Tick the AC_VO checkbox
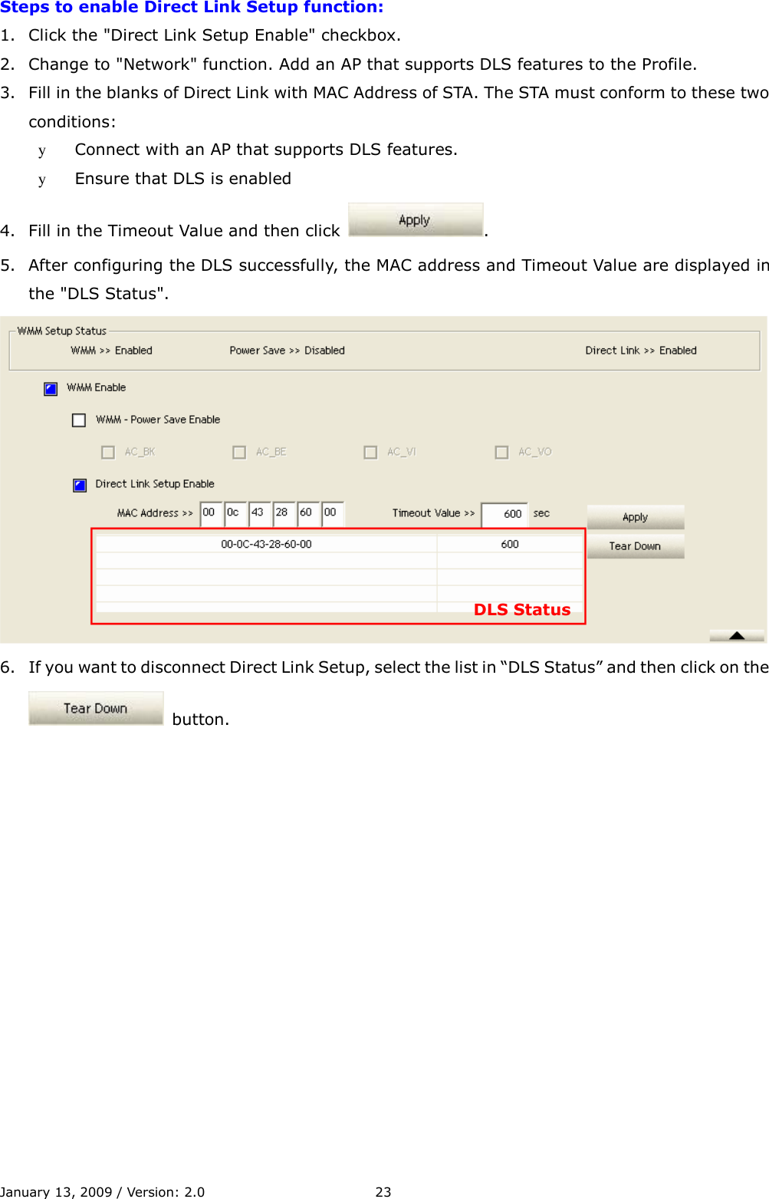Image resolution: width=769 pixels, height=1199 pixels. point(501,453)
